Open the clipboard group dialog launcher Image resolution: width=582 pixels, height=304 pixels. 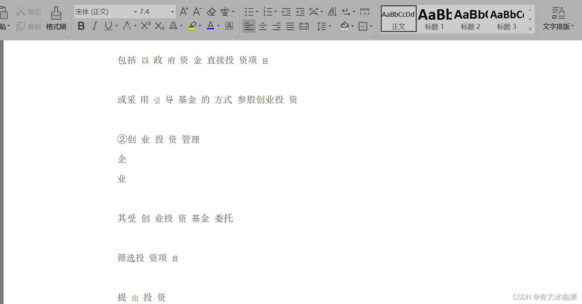tap(67, 37)
